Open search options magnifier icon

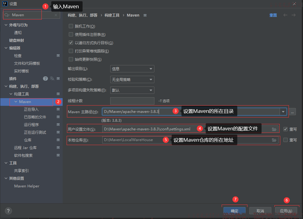click(7, 15)
